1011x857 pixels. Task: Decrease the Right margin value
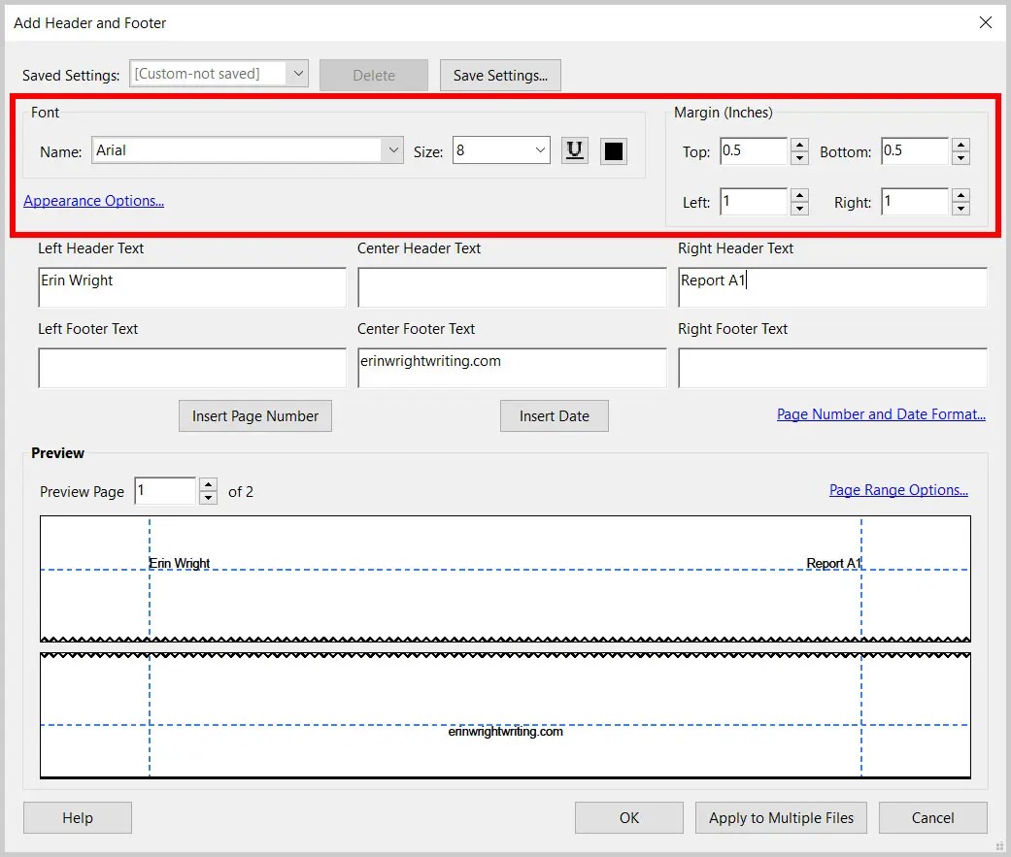coord(960,207)
